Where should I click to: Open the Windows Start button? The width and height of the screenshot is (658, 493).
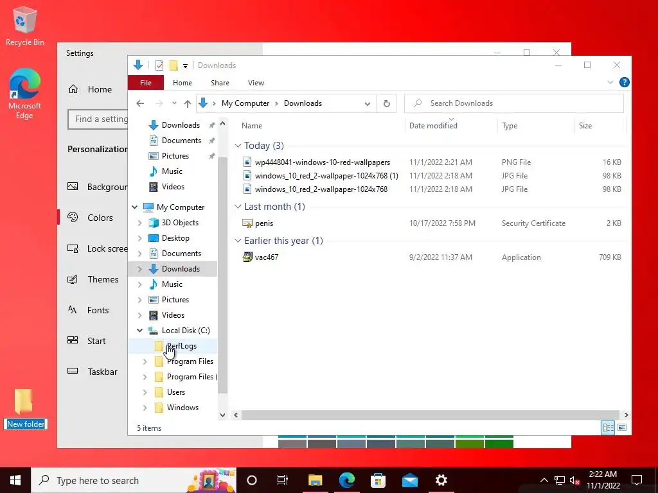pyautogui.click(x=15, y=480)
